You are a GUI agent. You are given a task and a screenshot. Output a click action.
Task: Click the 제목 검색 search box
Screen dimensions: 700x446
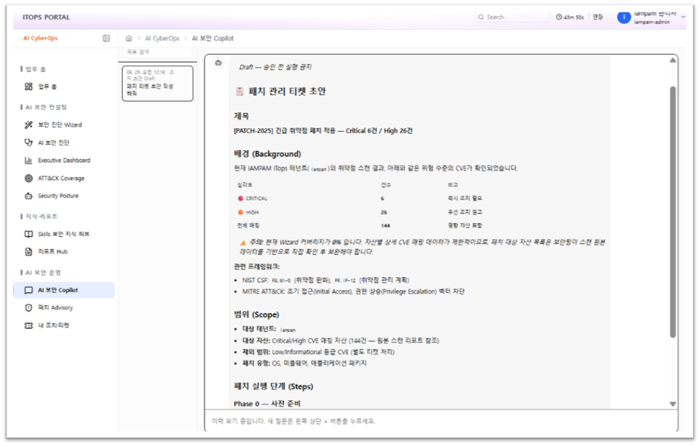pyautogui.click(x=157, y=52)
